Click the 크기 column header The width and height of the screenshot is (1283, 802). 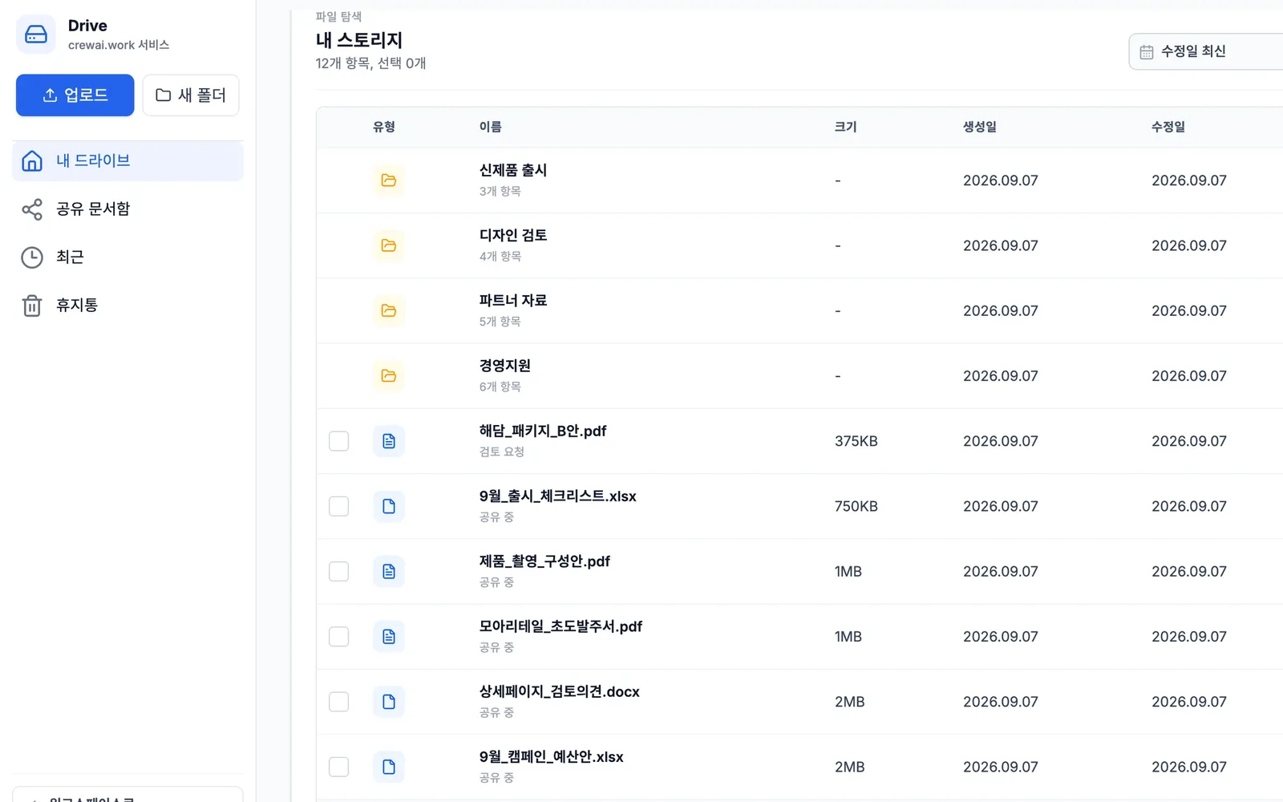(846, 127)
